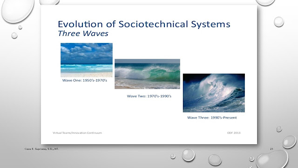The image size is (298, 168).
Task: Click the Wave Three large wave image
Action: 214,93
